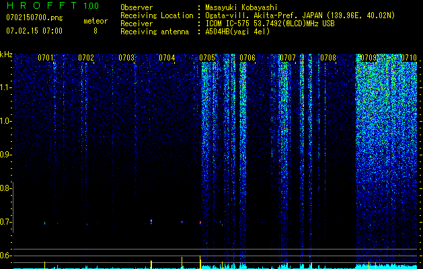The width and height of the screenshot is (423, 269).
Task: Click the 0.8 kHz axis label
Action: point(5,188)
